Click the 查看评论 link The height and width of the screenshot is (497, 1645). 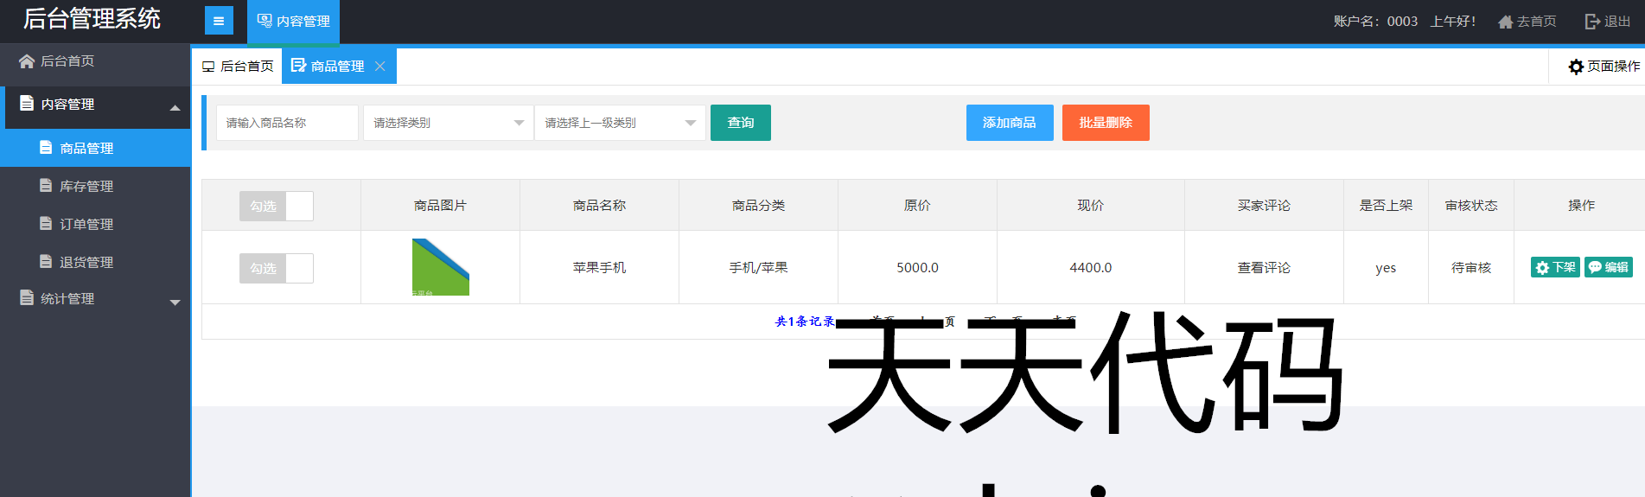[1263, 268]
